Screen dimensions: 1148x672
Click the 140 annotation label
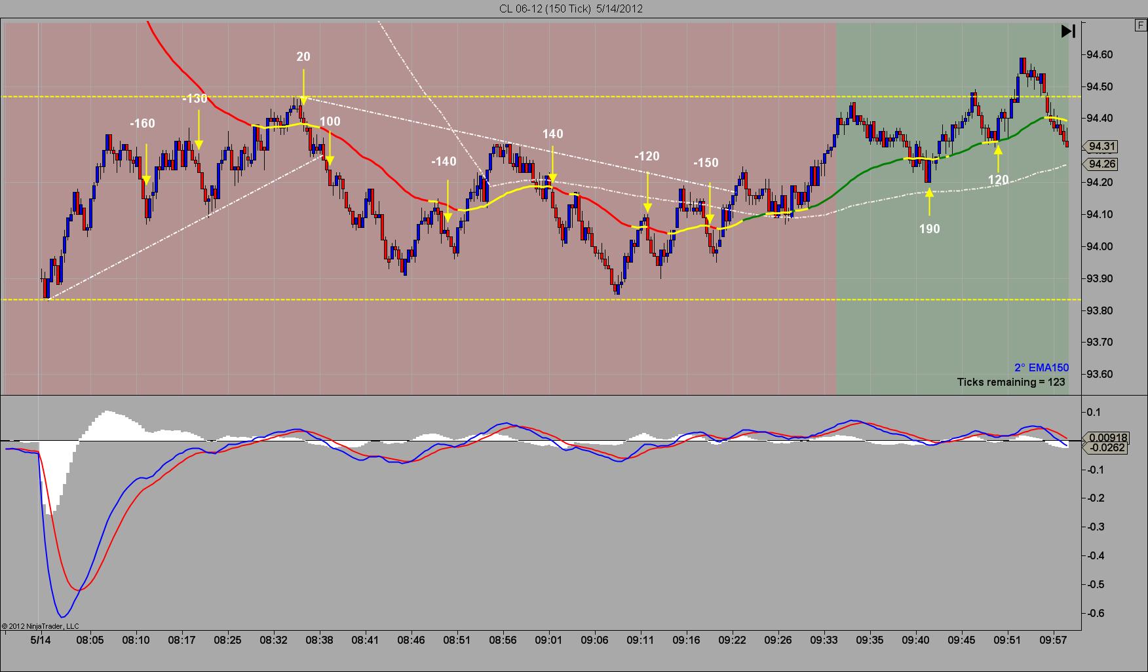tap(552, 134)
